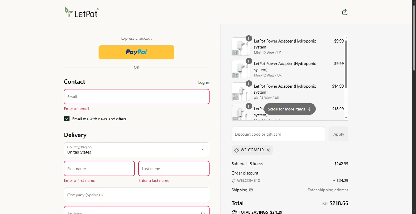The height and width of the screenshot is (214, 416).
Task: Focus the First name field
Action: [x=99, y=168]
